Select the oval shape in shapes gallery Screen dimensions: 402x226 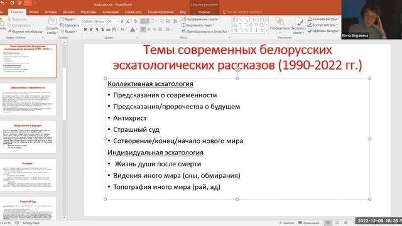[x=256, y=19]
